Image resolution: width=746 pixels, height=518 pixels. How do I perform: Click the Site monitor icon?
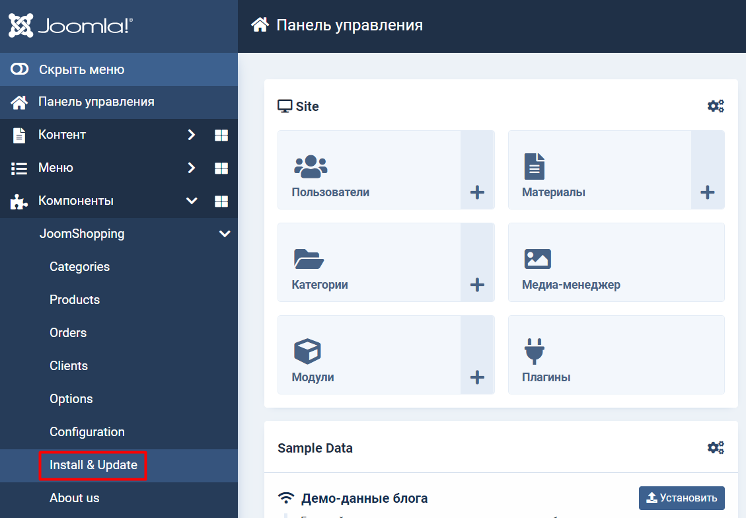pos(285,106)
